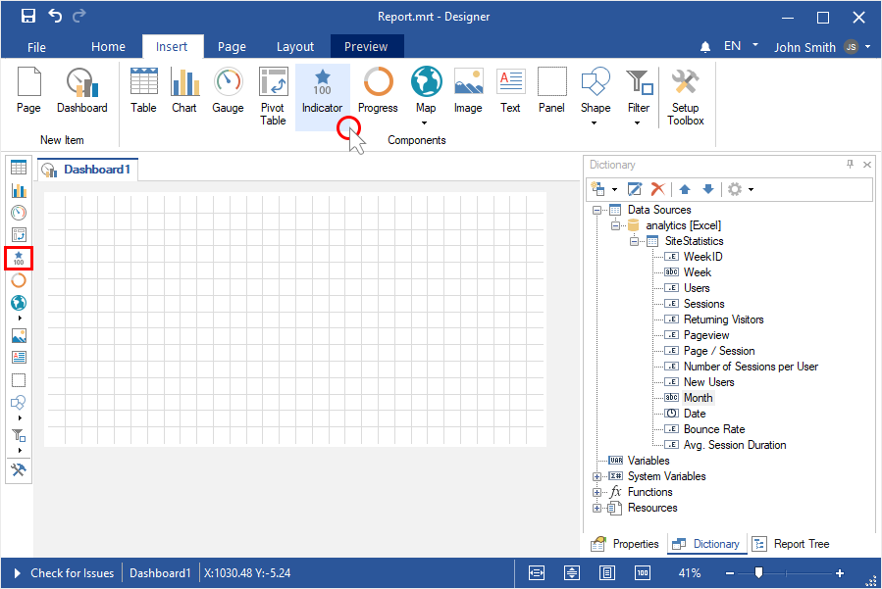Viewport: 882px width, 589px height.
Task: Pin the Dictionary panel
Action: coord(850,165)
